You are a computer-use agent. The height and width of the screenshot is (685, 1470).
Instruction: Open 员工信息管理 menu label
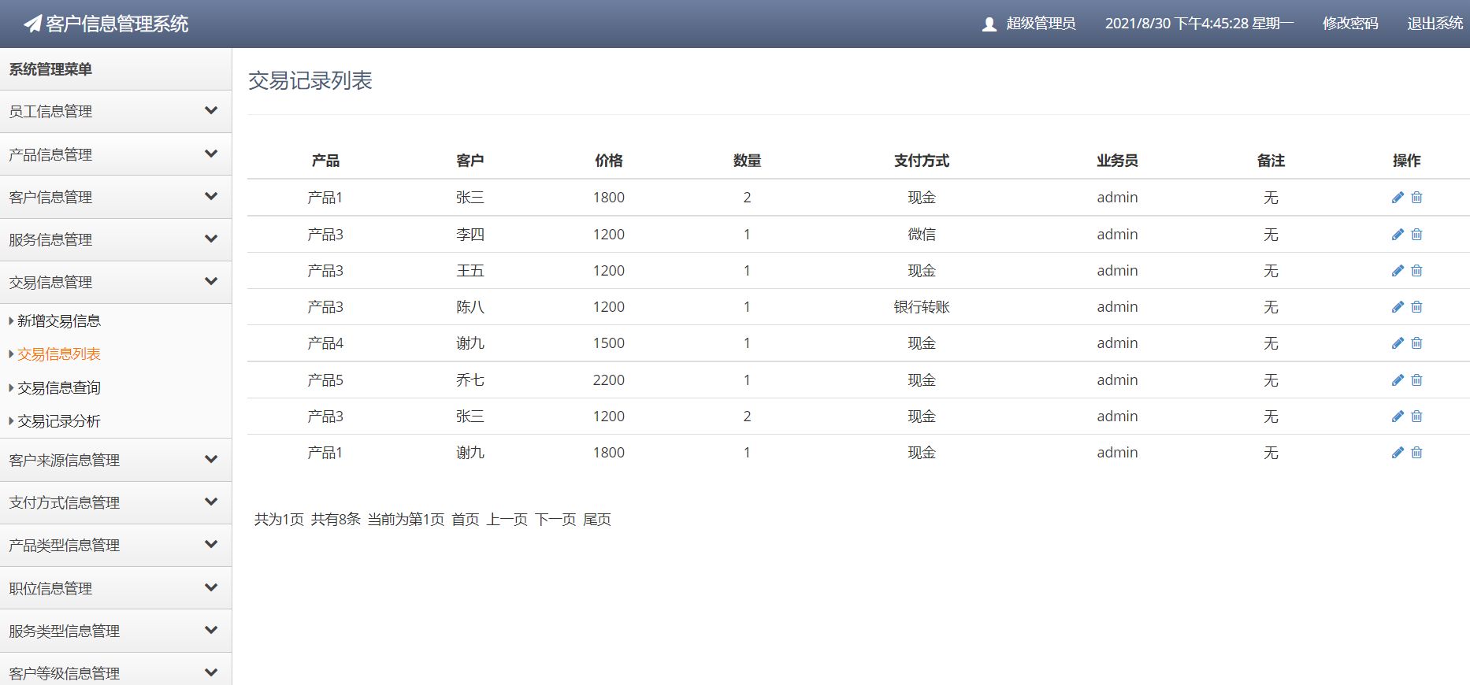(x=50, y=112)
